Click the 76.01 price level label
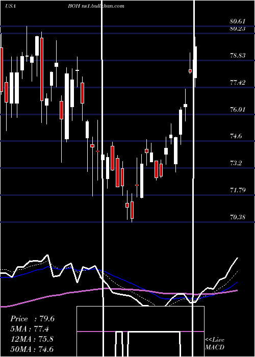This screenshot has width=255, height=357. click(238, 110)
